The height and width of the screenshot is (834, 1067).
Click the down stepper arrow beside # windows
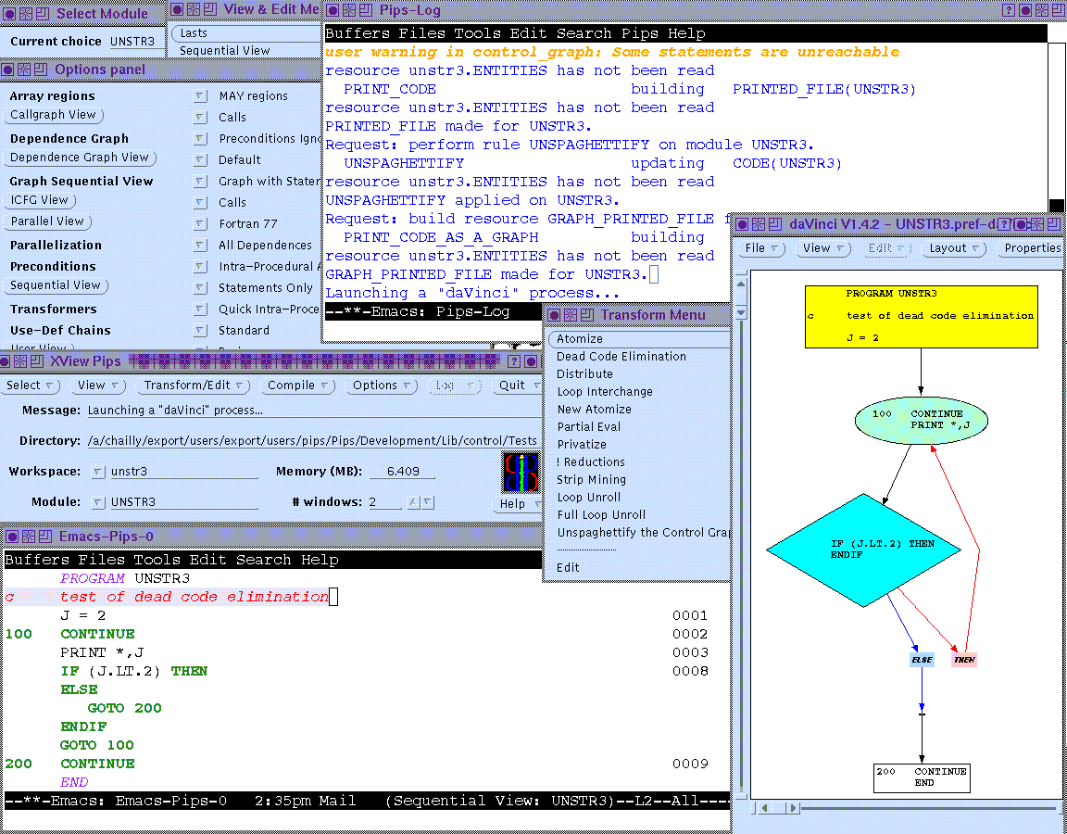click(x=427, y=501)
